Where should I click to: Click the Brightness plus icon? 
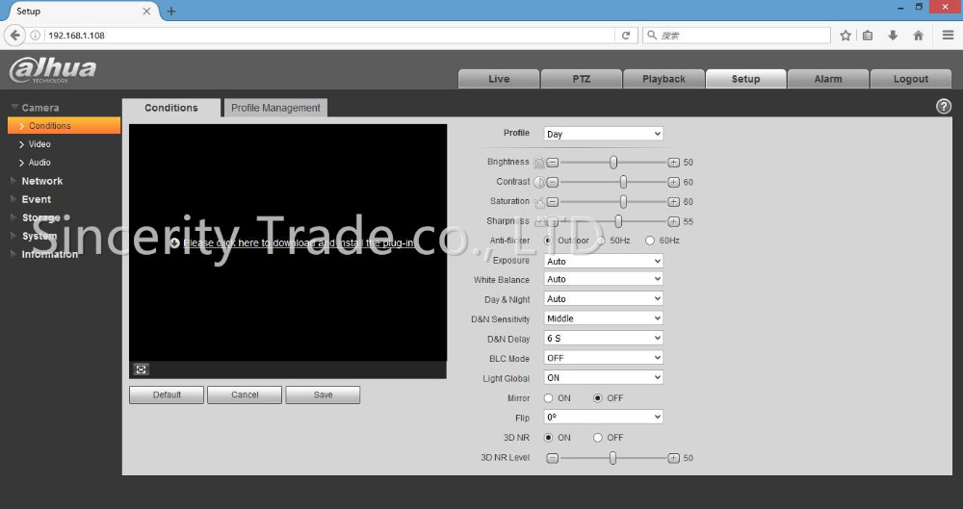(x=673, y=163)
